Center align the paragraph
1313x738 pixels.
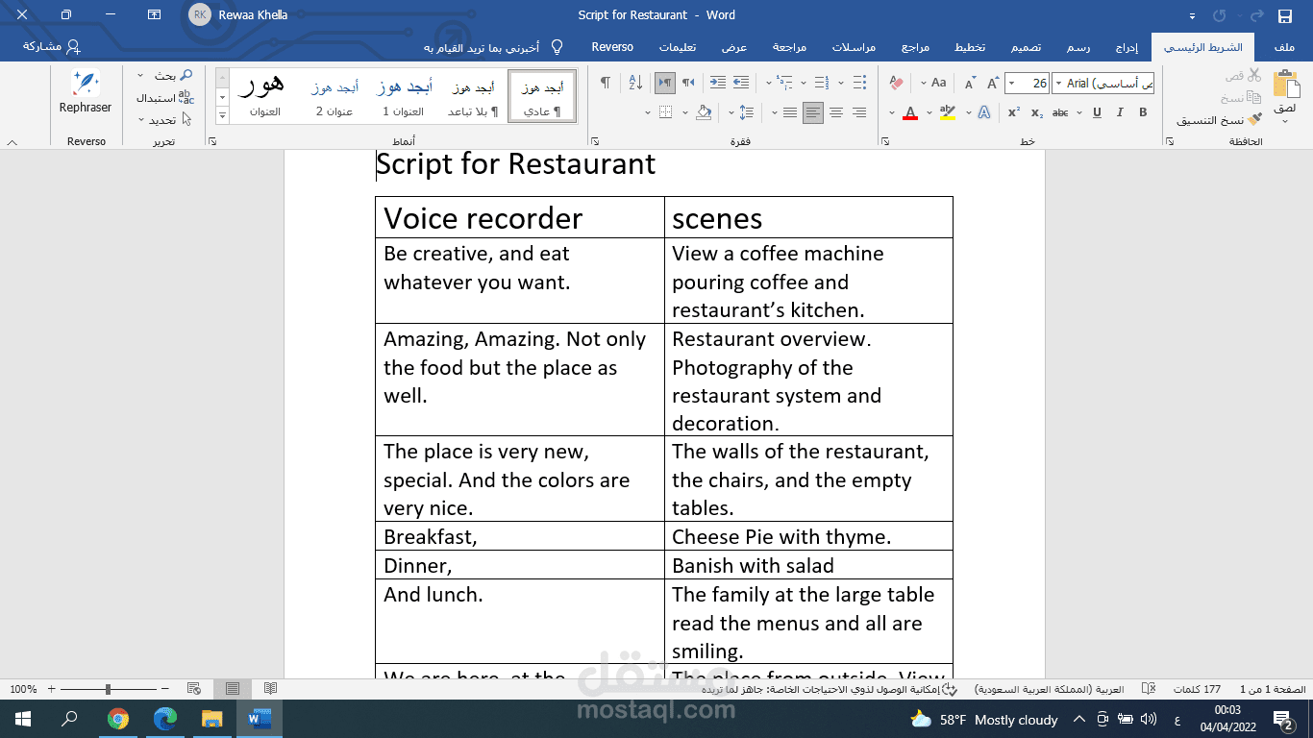(836, 112)
